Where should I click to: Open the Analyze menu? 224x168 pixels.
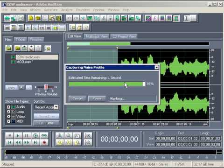pos(67,10)
